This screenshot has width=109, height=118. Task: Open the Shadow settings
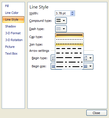coord(10,26)
